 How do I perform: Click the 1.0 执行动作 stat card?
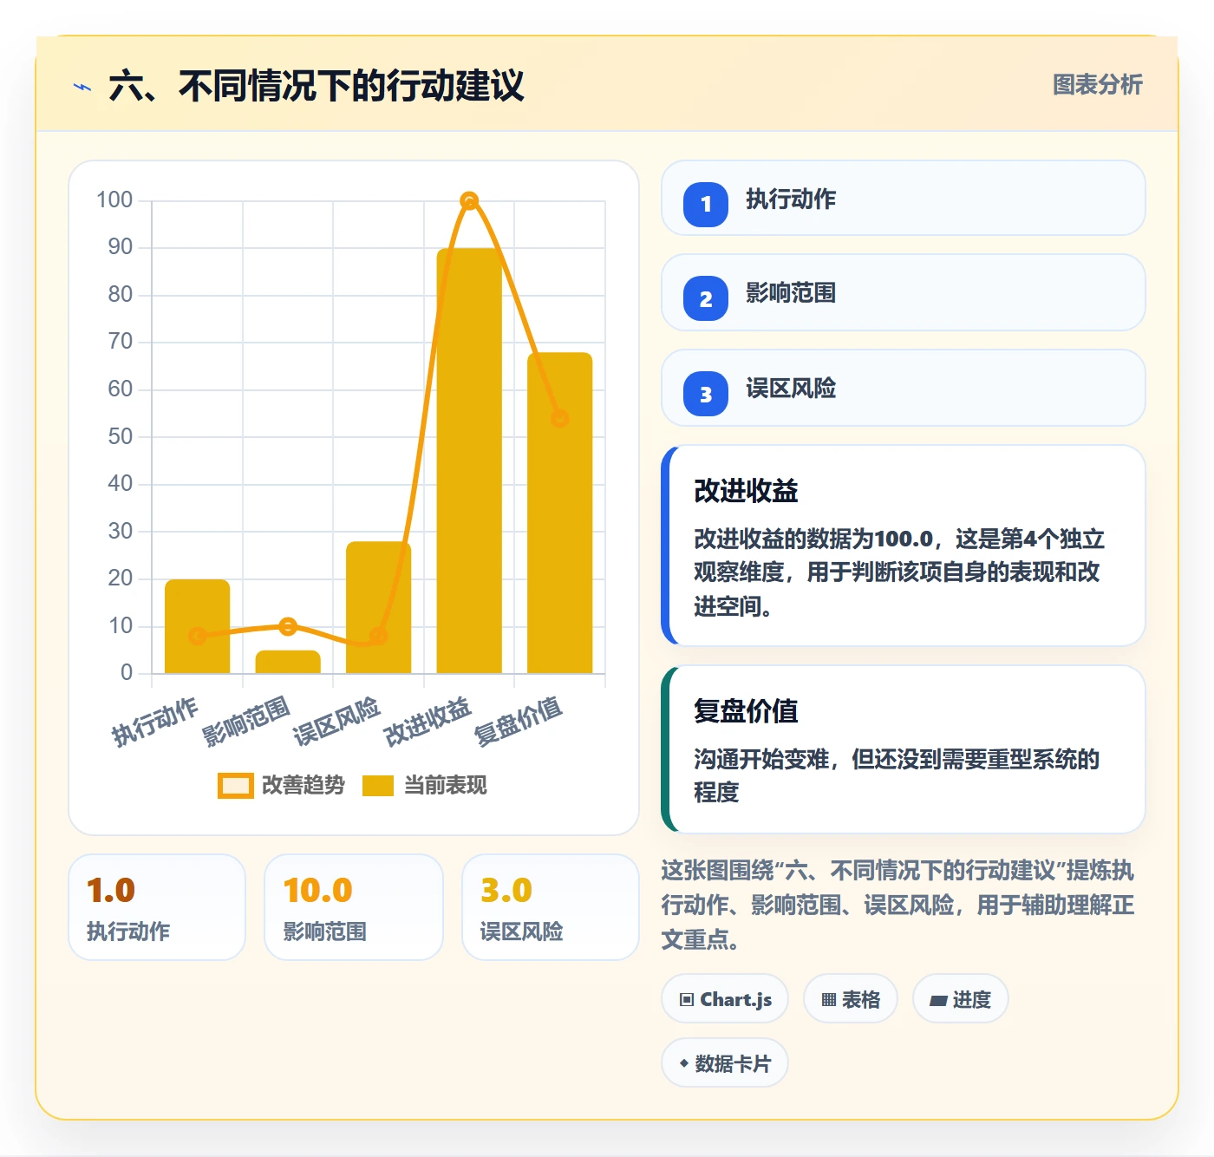(x=157, y=907)
